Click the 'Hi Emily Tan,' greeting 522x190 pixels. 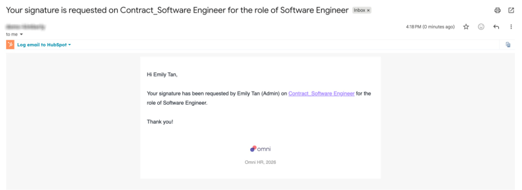click(162, 75)
